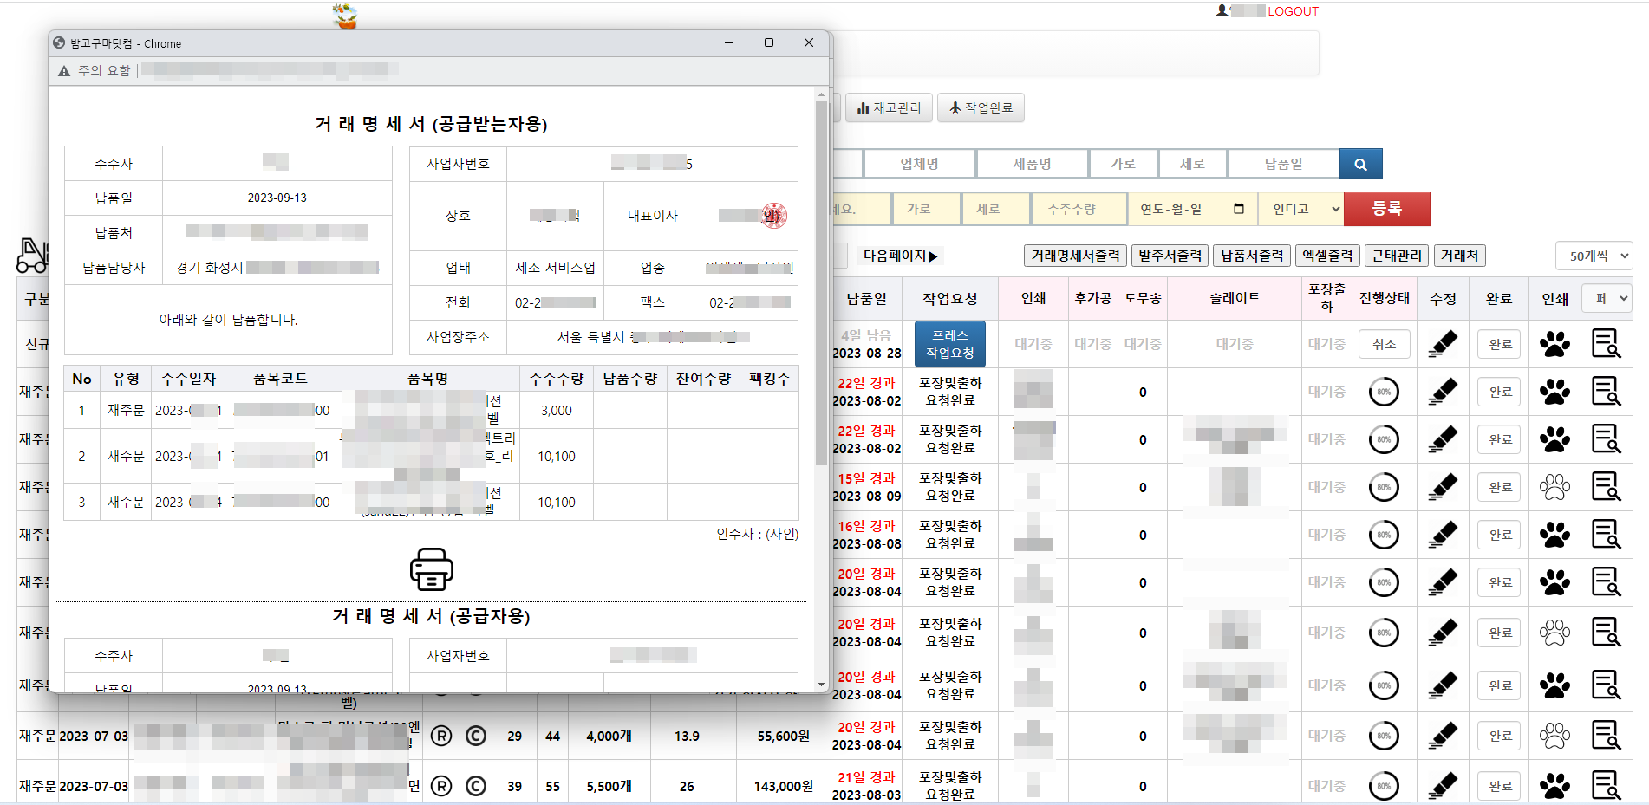The width and height of the screenshot is (1649, 805).
Task: Open the document search icon in the 15일 경과 row
Action: click(1606, 487)
